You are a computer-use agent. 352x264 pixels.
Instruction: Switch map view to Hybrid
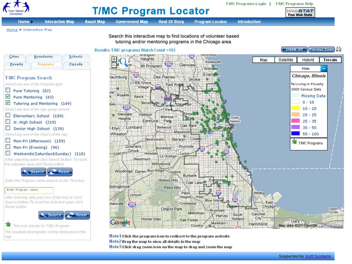click(x=308, y=60)
